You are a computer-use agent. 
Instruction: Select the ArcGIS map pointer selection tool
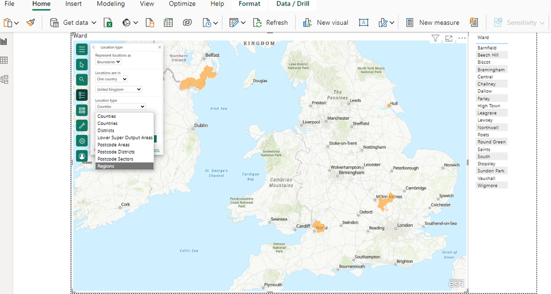(82, 64)
